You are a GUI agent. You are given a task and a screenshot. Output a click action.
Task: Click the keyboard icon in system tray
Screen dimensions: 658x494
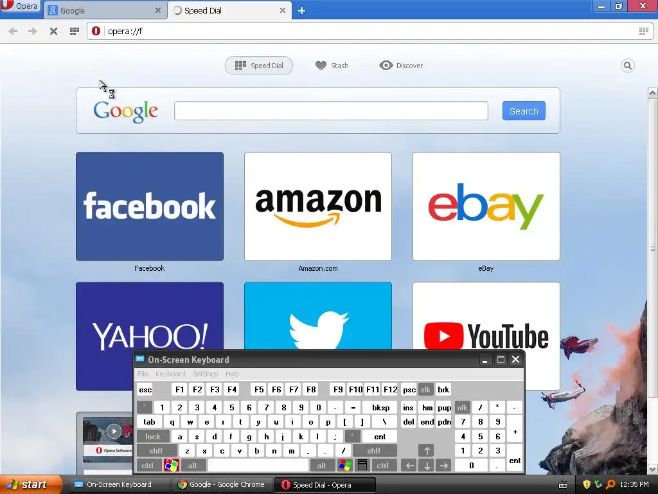[563, 485]
